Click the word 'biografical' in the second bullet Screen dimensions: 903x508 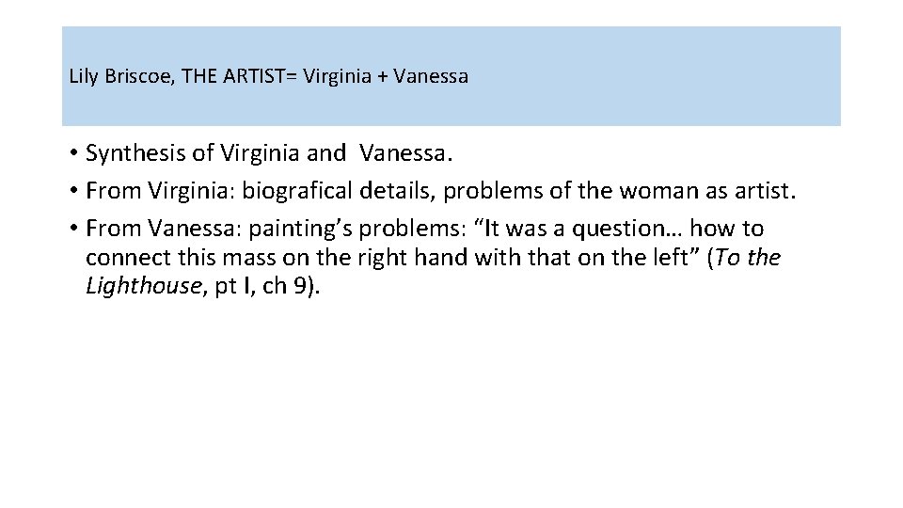click(x=296, y=191)
